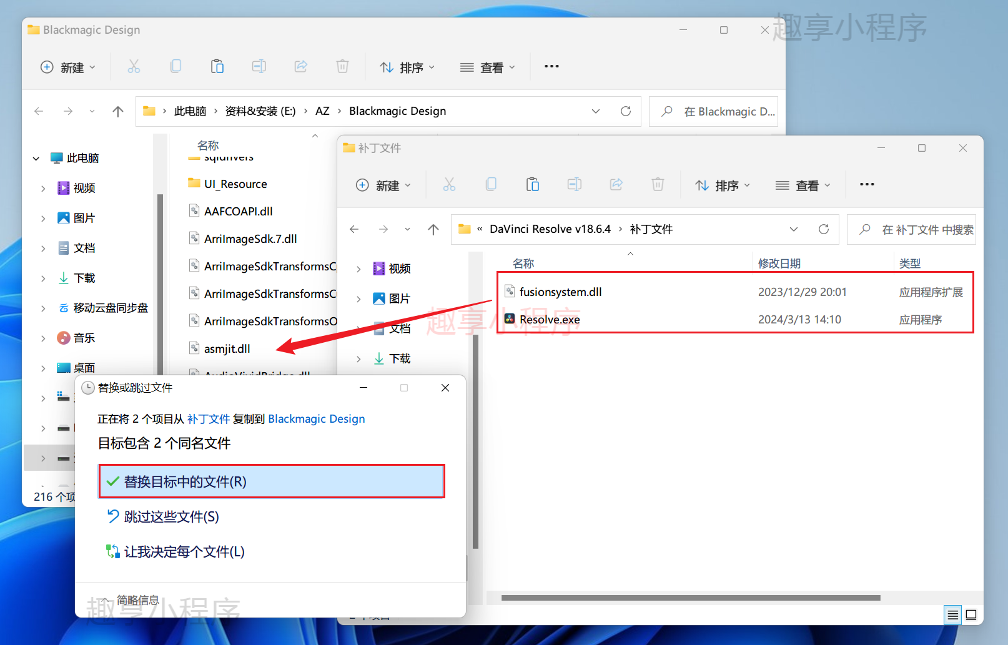Screen dimensions: 1008x645
Task: Collapse 此电脑 tree node
Action: [36, 159]
